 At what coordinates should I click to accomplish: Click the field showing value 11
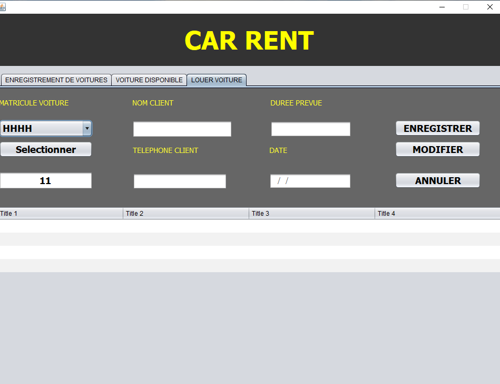[x=45, y=181]
